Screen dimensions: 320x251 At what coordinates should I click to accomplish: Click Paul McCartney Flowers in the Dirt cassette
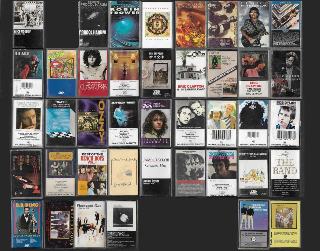[x=191, y=24]
